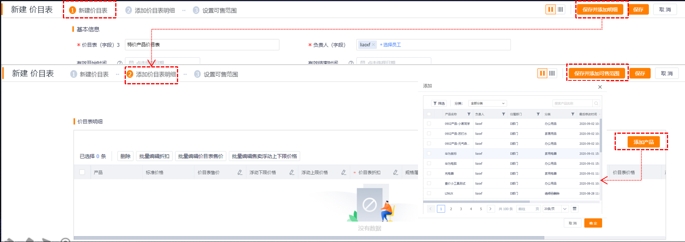
Task: Close the 添加 dialog with X icon
Action: [600, 87]
